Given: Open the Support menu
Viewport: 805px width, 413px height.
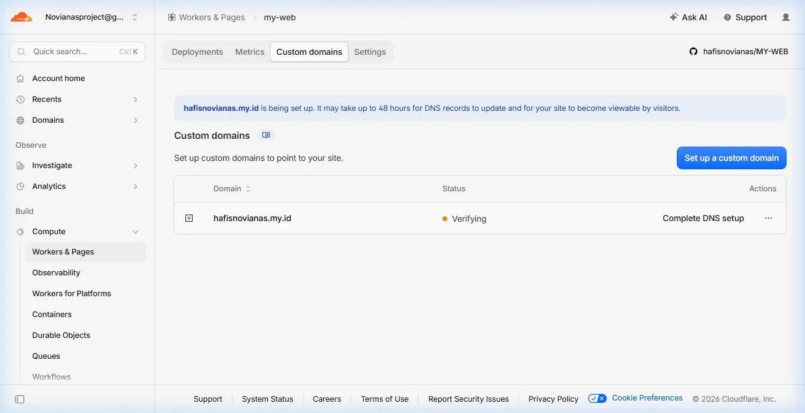Looking at the screenshot, I should (x=745, y=17).
